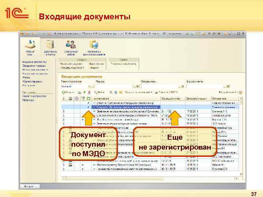
Task: Click the tree-structure column header icon
Action: click(x=83, y=98)
